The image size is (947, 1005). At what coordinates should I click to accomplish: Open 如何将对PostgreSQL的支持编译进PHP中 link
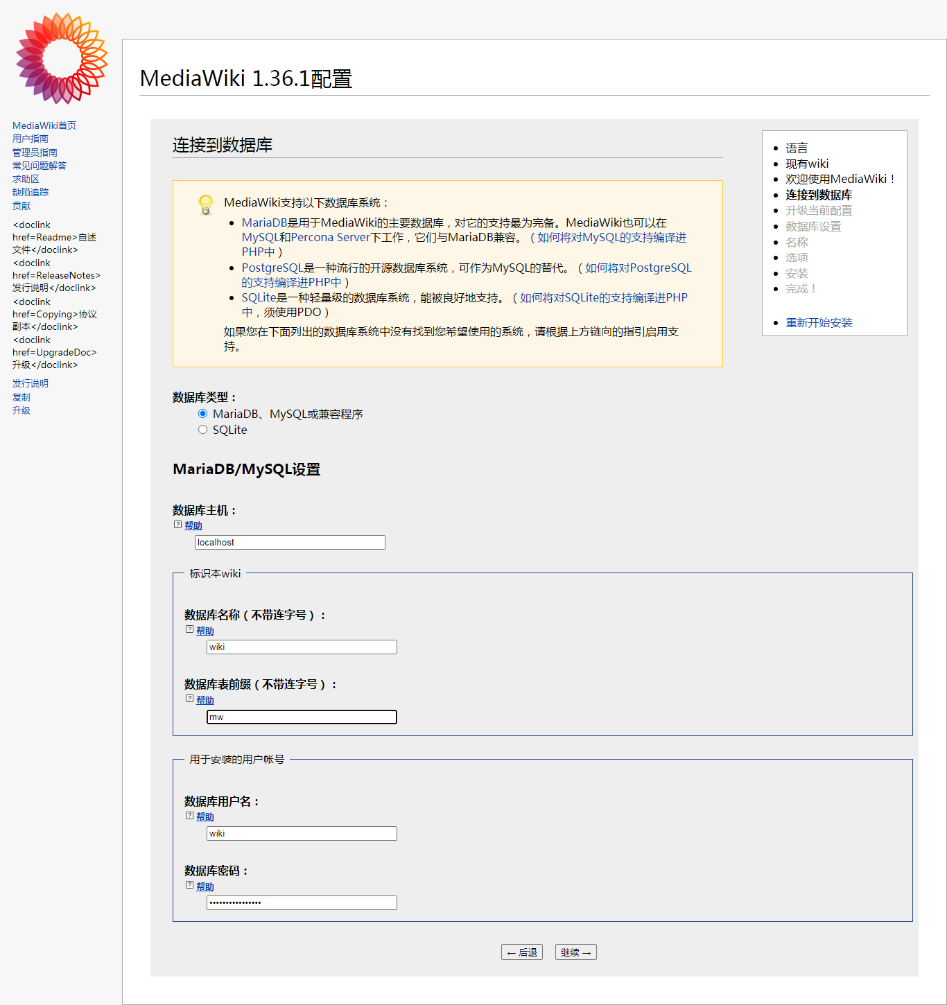(x=638, y=268)
